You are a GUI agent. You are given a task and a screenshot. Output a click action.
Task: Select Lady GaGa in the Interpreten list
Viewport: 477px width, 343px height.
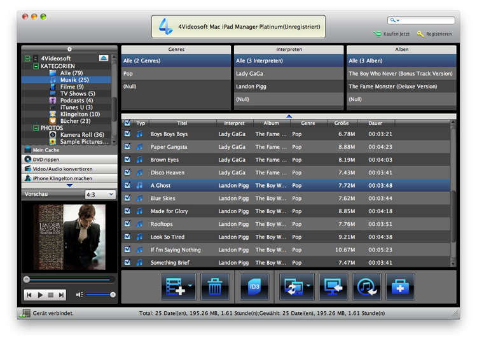[x=249, y=74]
